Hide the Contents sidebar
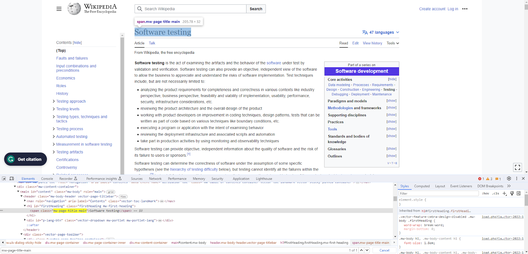This screenshot has height=254, width=528. [77, 43]
